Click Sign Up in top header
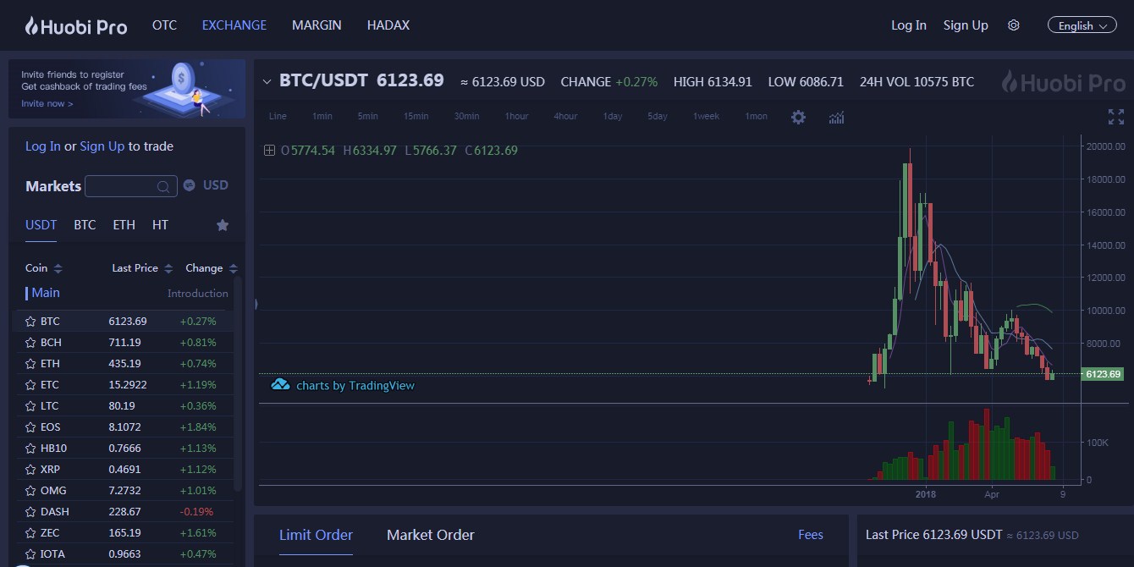Image resolution: width=1134 pixels, height=567 pixels. 966,25
